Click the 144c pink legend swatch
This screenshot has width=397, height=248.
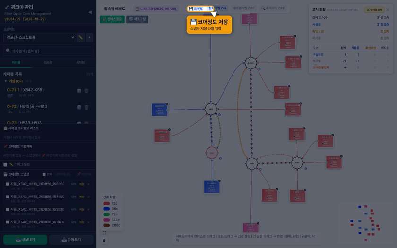pos(106,220)
